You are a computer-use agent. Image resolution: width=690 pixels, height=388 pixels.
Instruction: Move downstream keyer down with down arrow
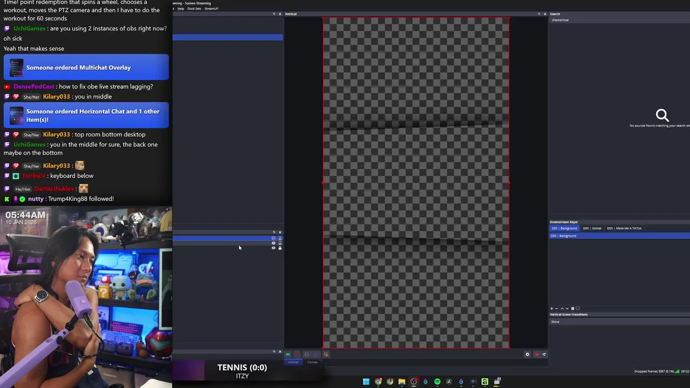(x=567, y=309)
